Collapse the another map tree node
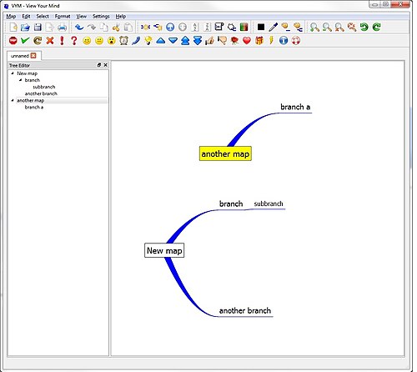The height and width of the screenshot is (372, 417). [13, 100]
